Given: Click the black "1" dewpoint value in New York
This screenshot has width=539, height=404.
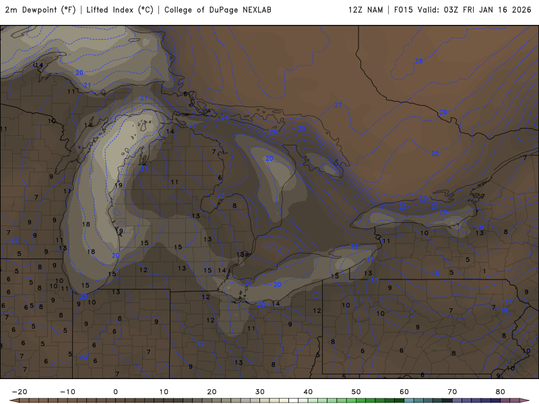Looking at the screenshot, I should pyautogui.click(x=484, y=271).
